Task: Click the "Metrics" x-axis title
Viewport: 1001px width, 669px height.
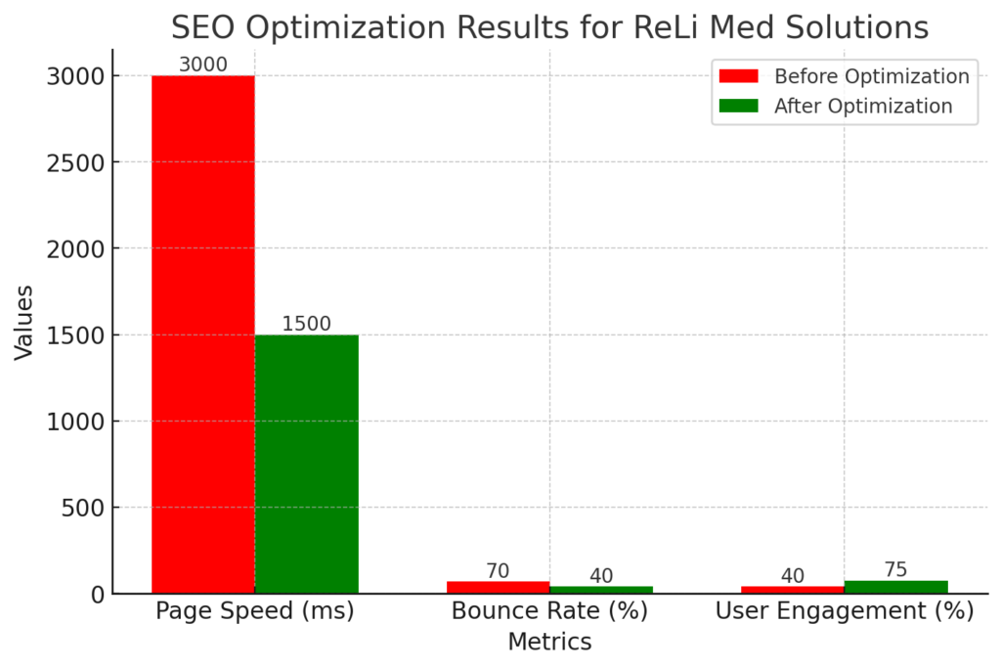Action: pos(549,643)
